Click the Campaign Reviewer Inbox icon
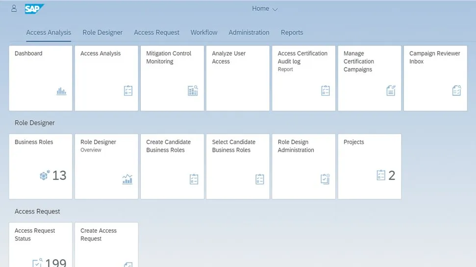This screenshot has height=267, width=476. [x=456, y=91]
